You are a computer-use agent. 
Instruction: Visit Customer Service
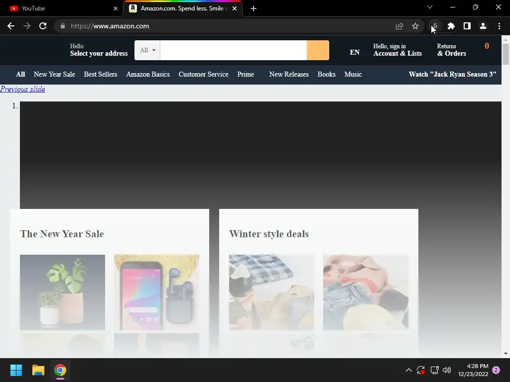204,75
